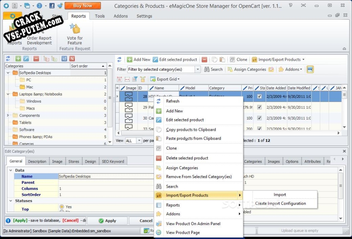Click the red delete product toolbar icon
The width and height of the screenshot is (352, 239).
[204, 60]
